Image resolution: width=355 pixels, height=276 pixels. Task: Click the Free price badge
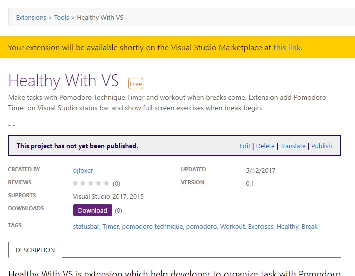[136, 84]
